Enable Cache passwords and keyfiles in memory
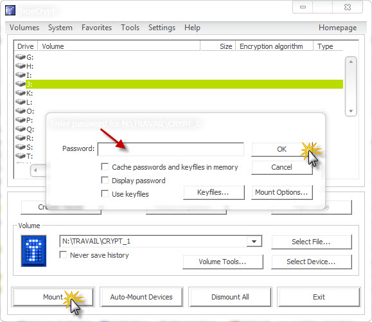 105,166
